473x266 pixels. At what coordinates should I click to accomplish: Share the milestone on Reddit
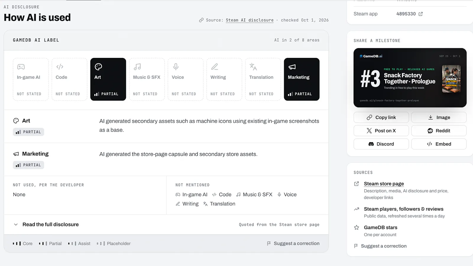[x=439, y=131]
